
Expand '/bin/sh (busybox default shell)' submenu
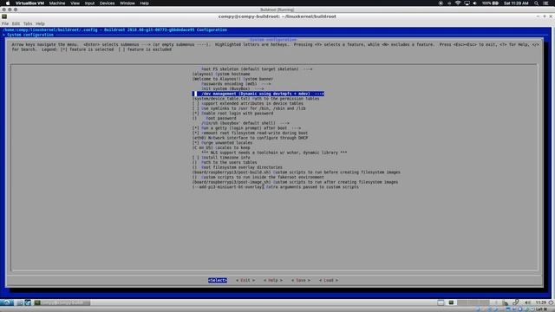click(245, 123)
